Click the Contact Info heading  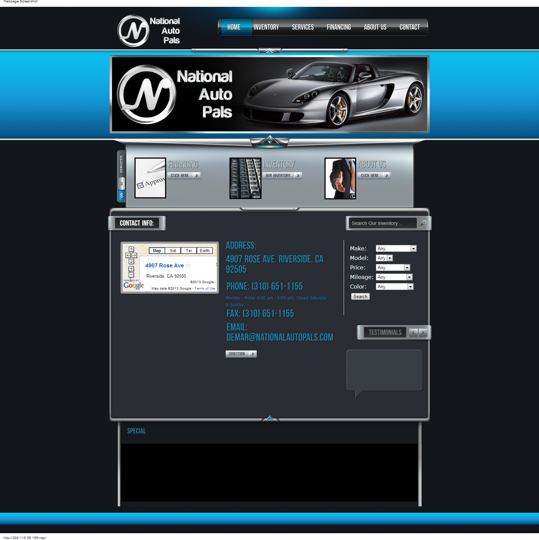(137, 223)
